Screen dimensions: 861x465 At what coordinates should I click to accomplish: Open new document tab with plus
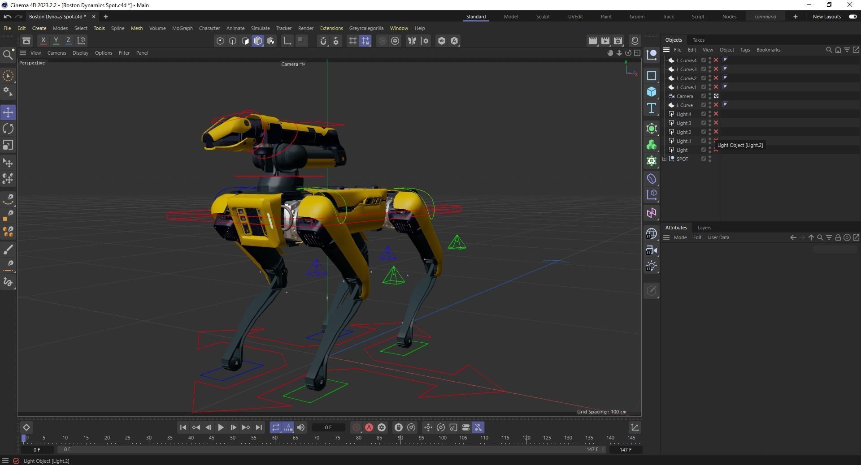click(105, 17)
